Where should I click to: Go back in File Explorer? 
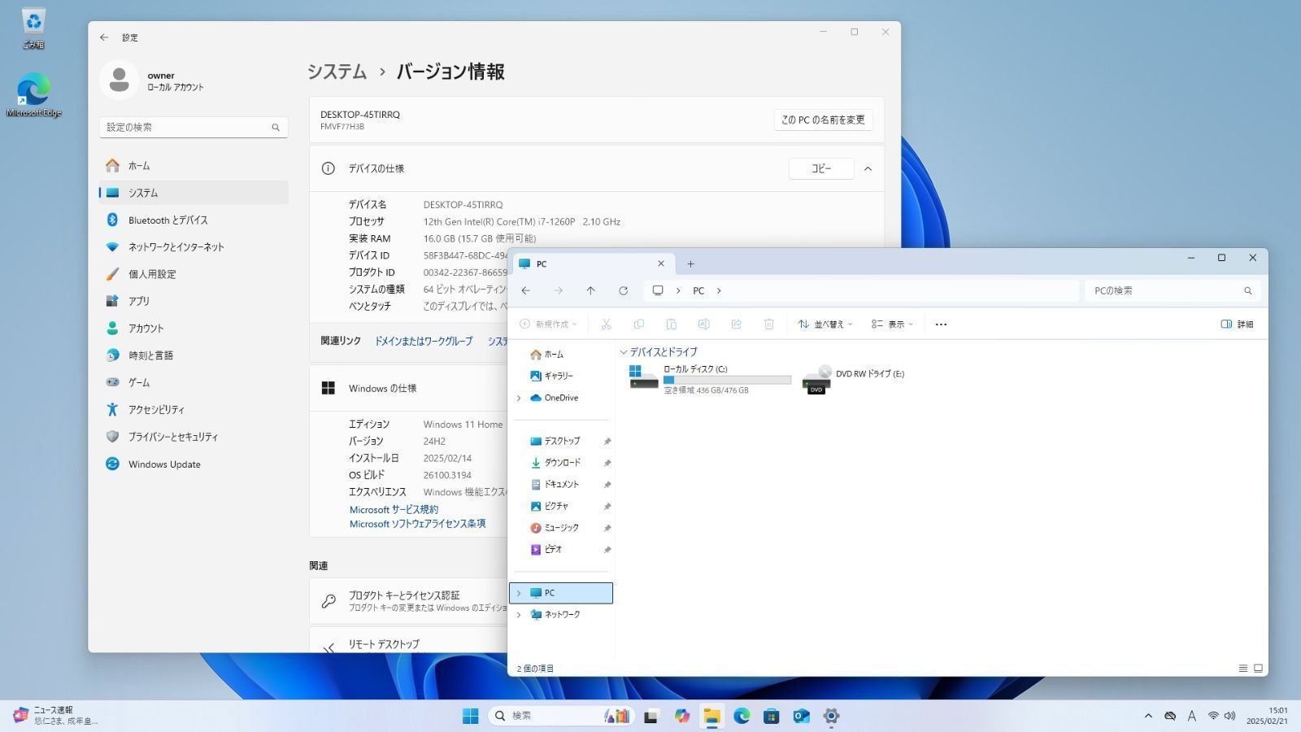tap(526, 290)
